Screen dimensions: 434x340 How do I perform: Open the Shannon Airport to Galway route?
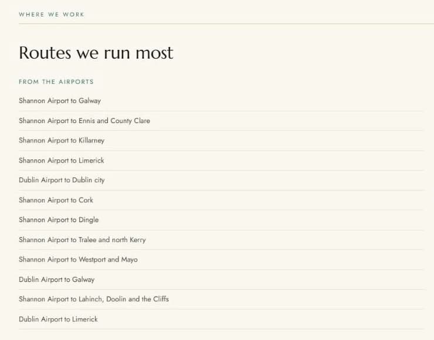[60, 101]
